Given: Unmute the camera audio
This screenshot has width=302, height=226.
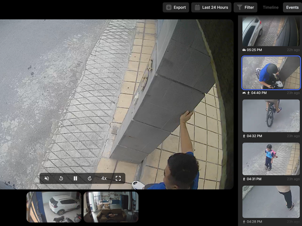Looking at the screenshot, I should 47,178.
